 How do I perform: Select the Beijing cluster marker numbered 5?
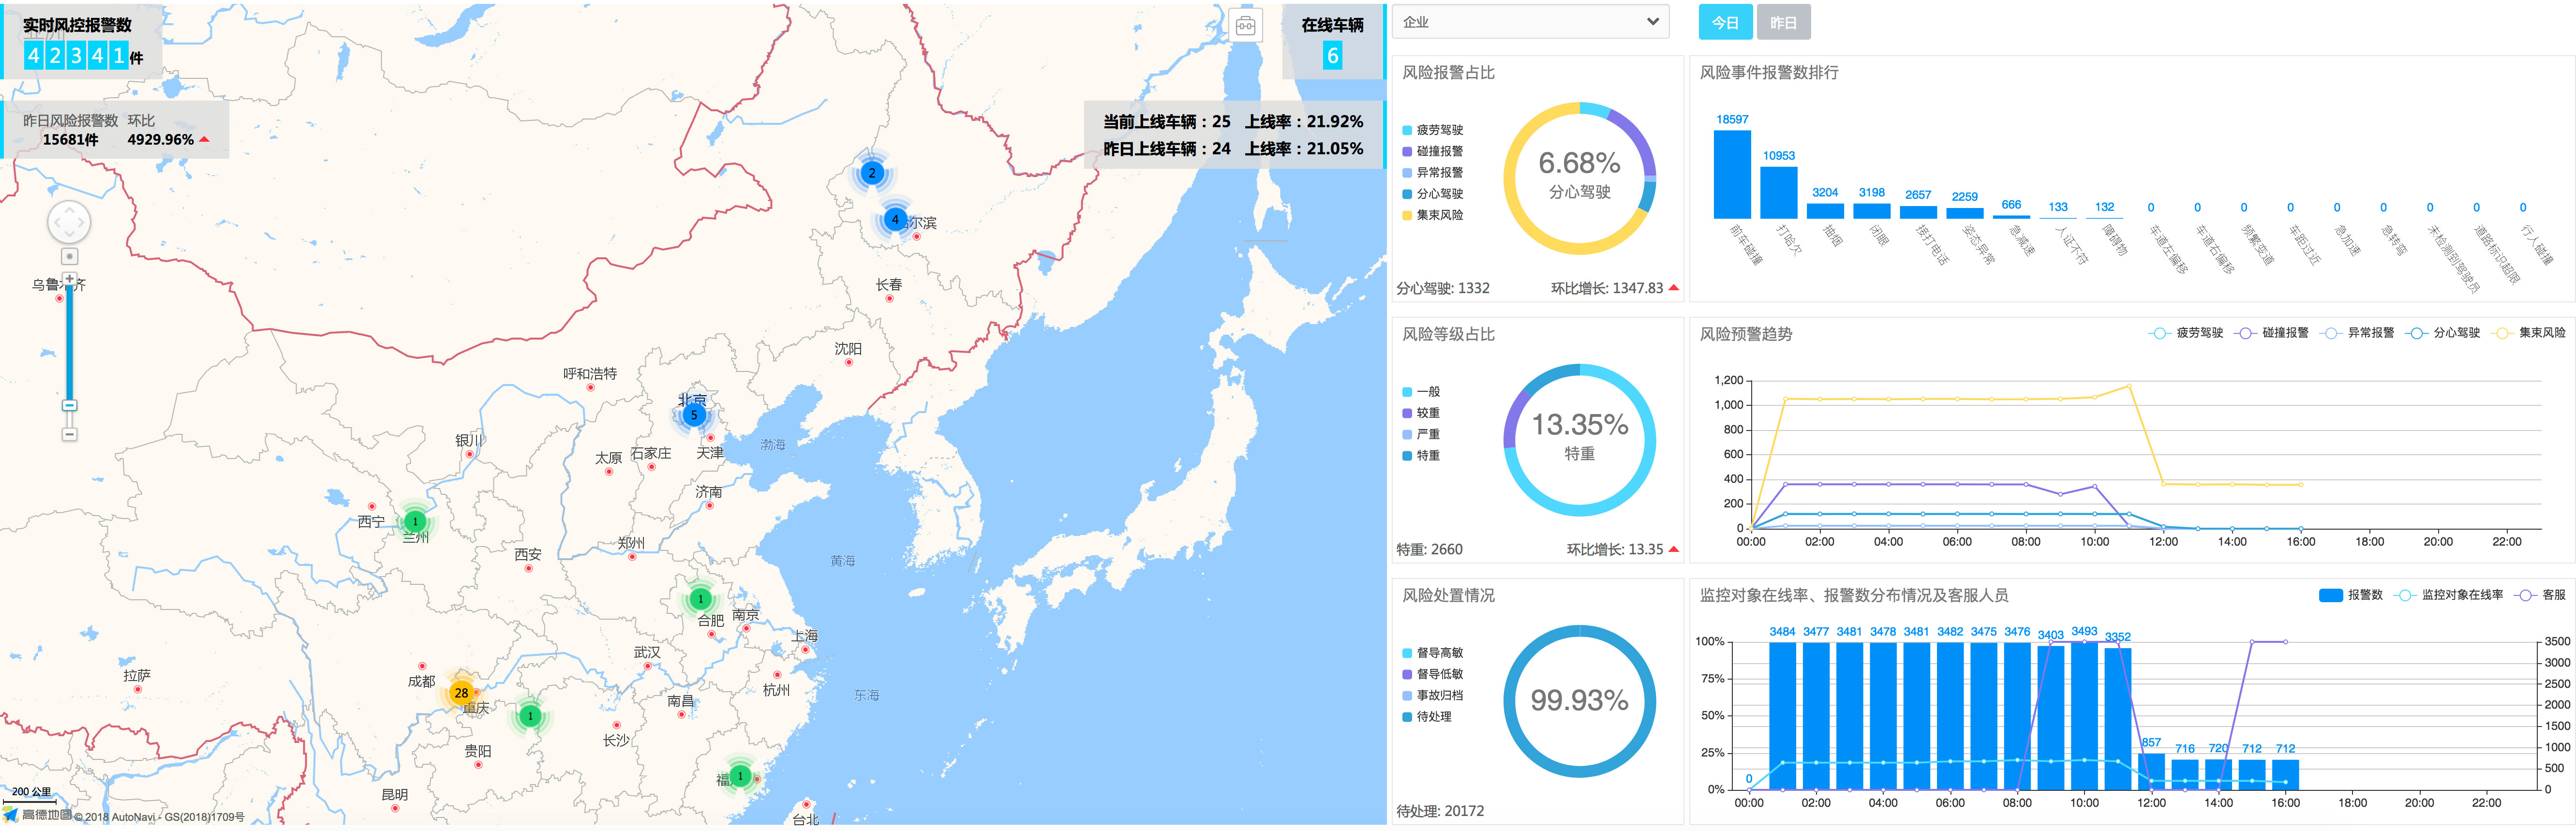pyautogui.click(x=693, y=415)
